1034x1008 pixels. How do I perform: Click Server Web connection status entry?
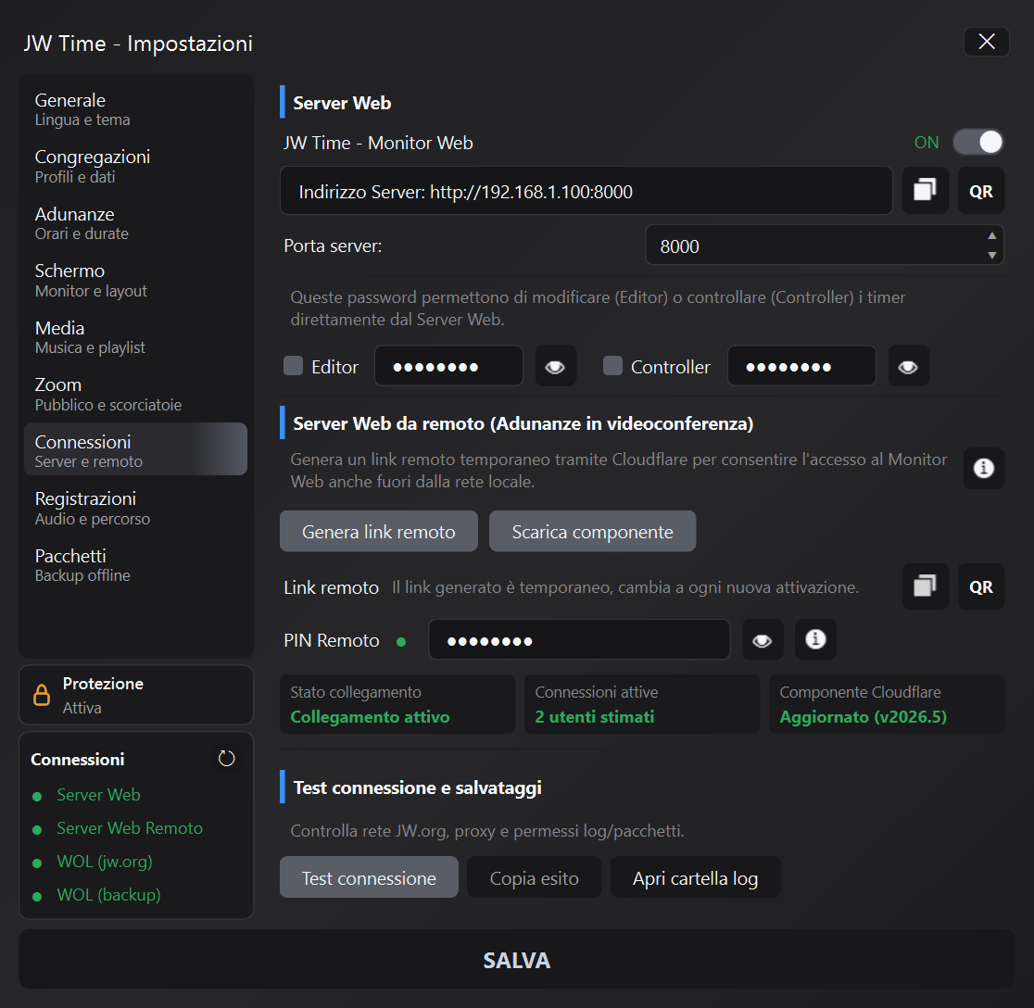[x=98, y=794]
